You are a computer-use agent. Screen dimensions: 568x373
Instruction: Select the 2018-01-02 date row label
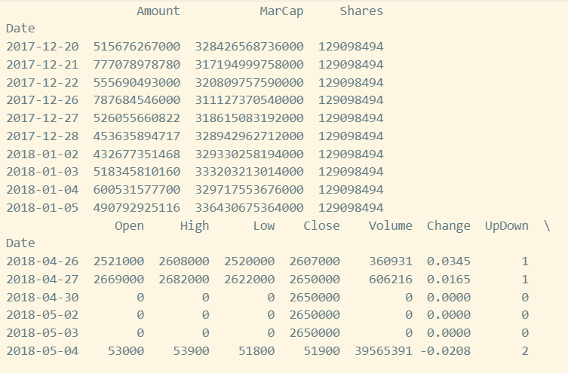[42, 154]
